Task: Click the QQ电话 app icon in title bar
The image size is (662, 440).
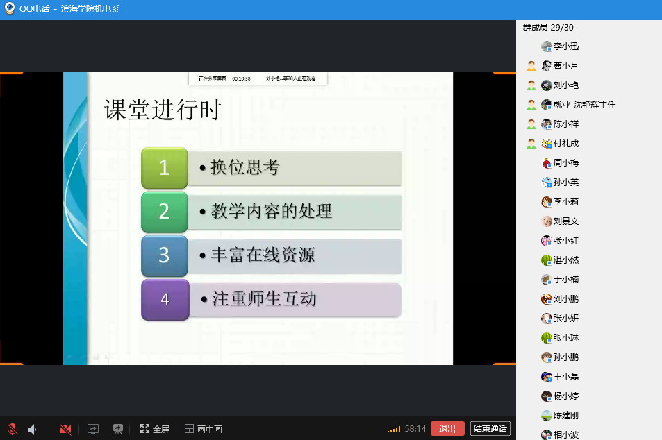Action: (10, 9)
